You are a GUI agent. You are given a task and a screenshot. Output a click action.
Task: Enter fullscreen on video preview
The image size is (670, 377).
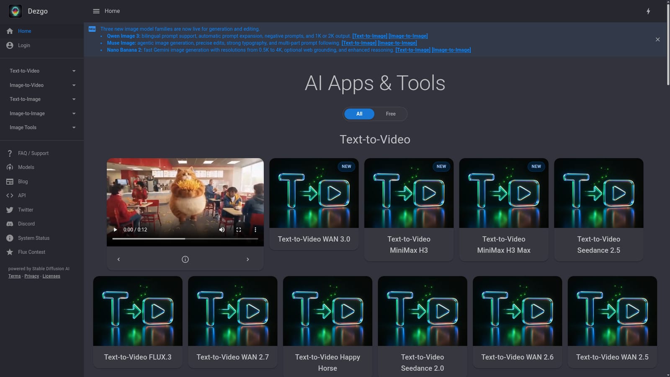pos(239,230)
